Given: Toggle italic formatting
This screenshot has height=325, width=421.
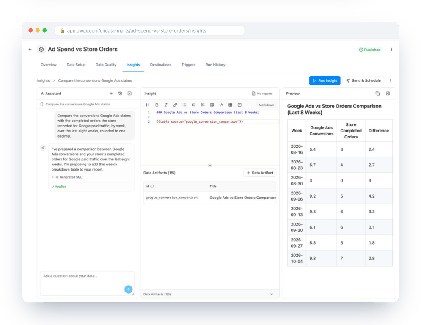Looking at the screenshot, I should pos(166,105).
